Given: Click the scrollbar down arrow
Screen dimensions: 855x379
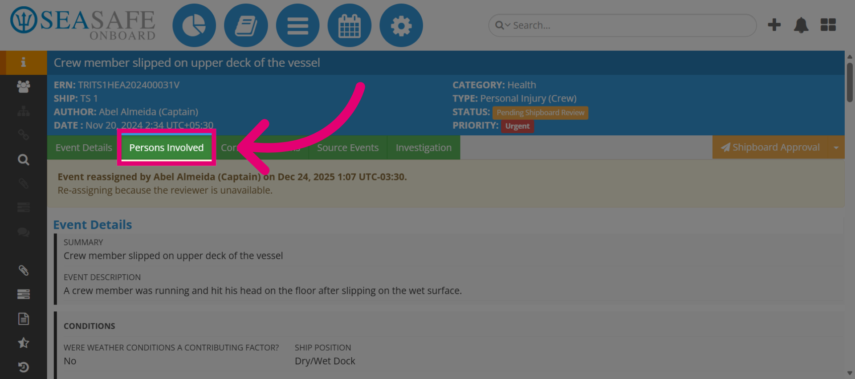Looking at the screenshot, I should tap(850, 373).
